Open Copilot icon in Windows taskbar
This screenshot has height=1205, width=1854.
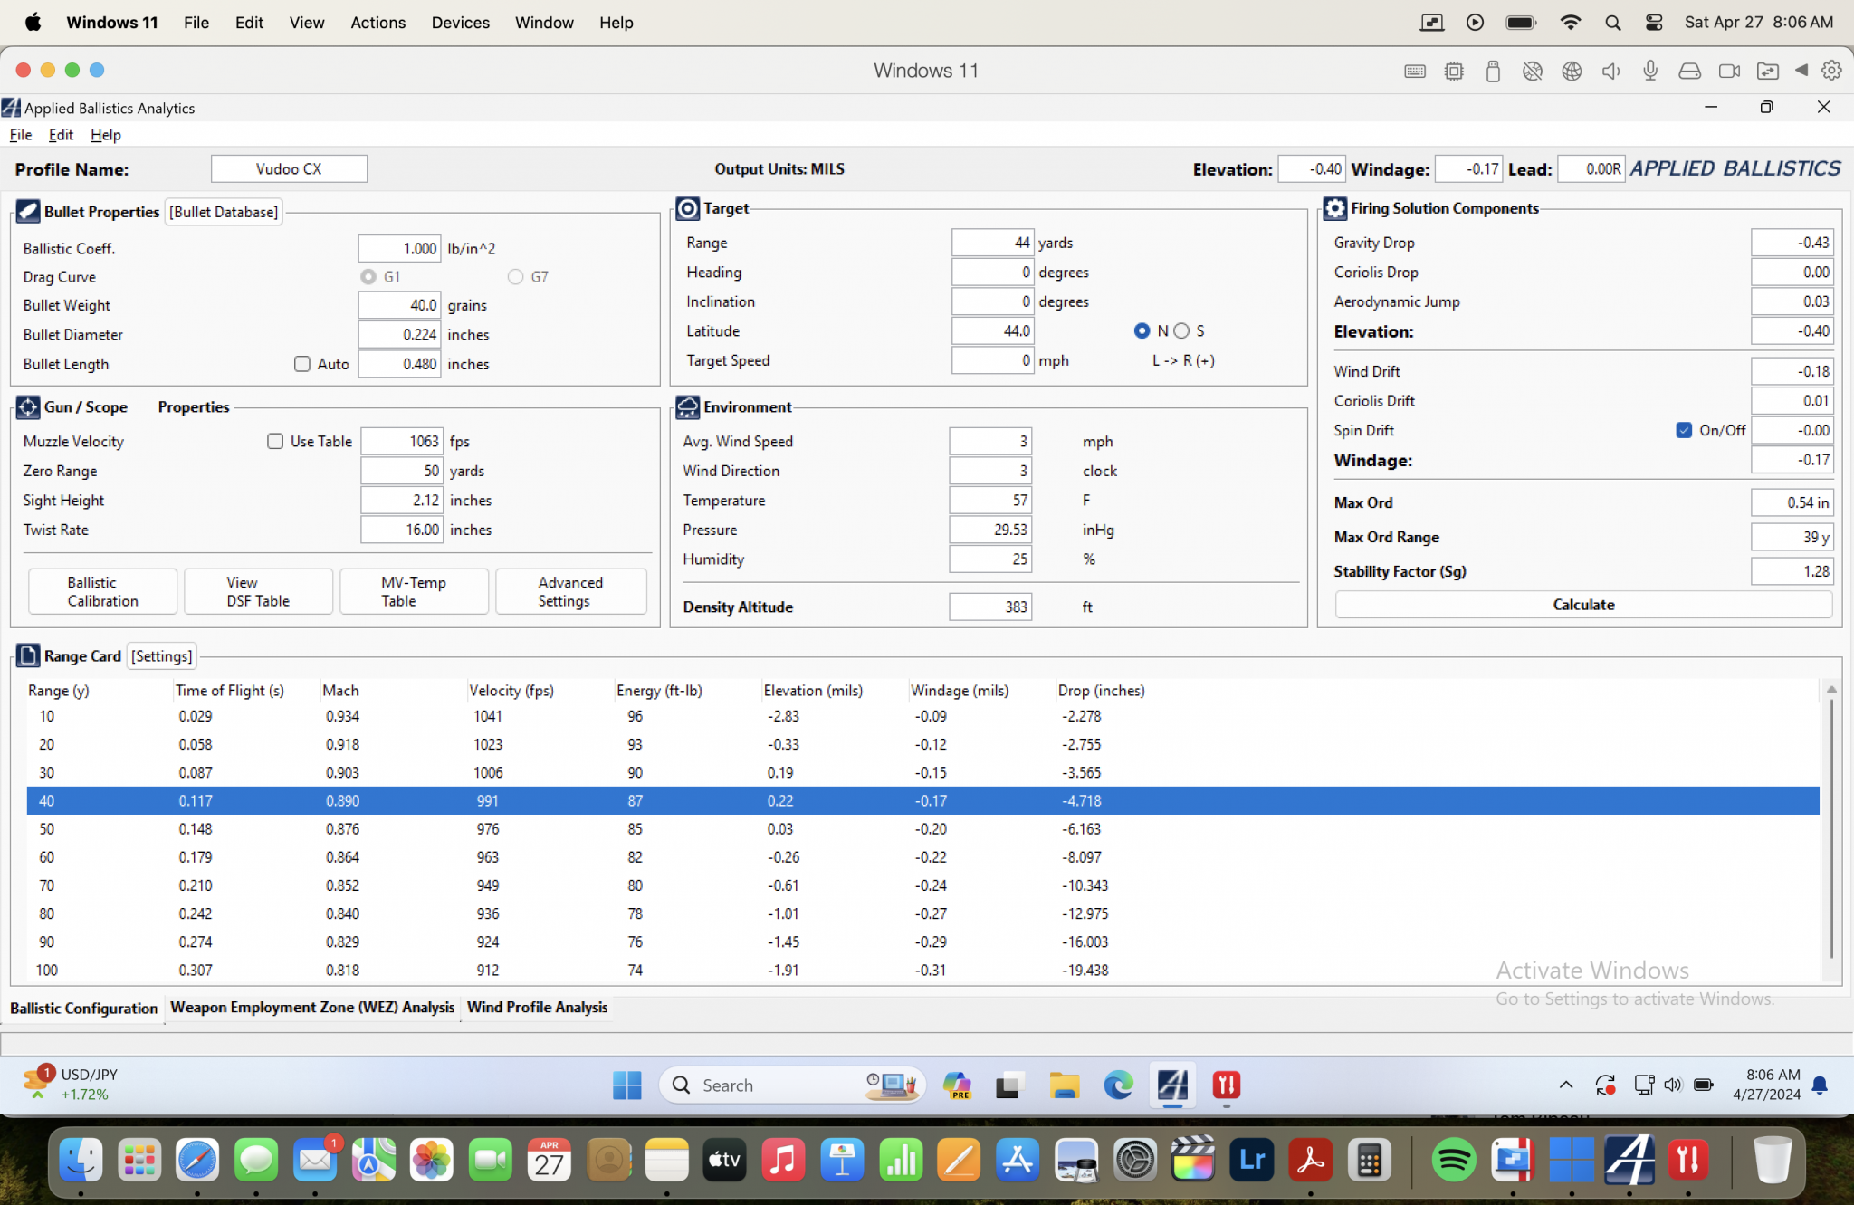(x=957, y=1085)
